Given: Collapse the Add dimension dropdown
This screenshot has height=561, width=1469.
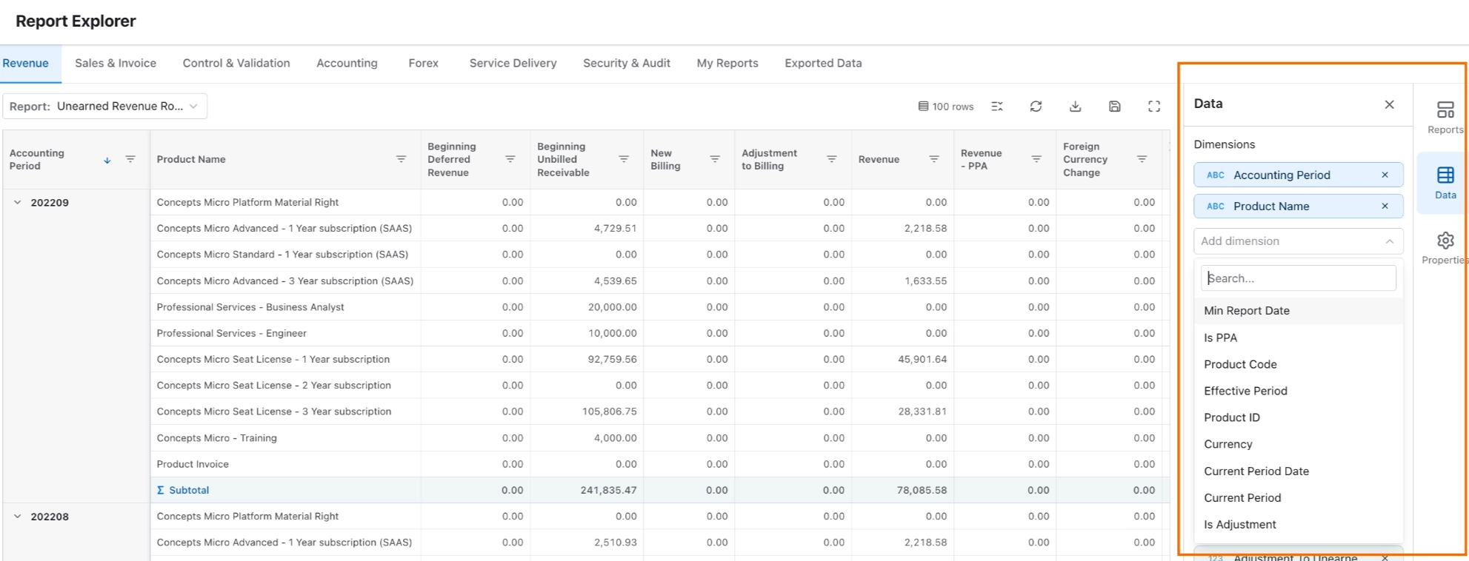Looking at the screenshot, I should click(1390, 241).
